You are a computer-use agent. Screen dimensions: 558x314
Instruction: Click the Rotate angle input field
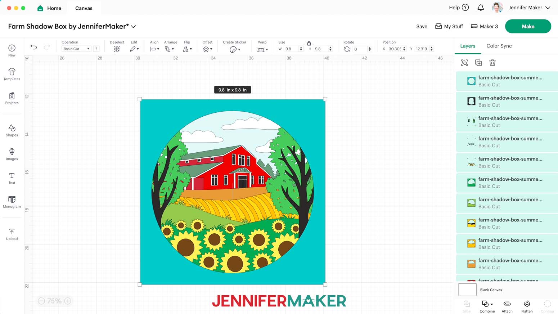pyautogui.click(x=360, y=49)
